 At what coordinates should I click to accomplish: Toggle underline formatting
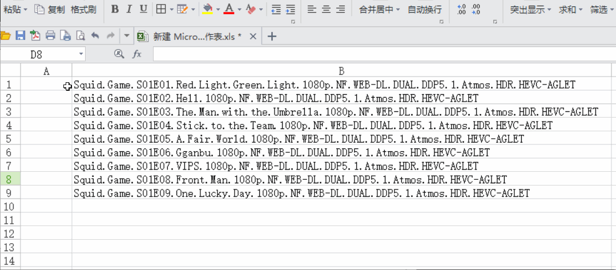coord(144,10)
